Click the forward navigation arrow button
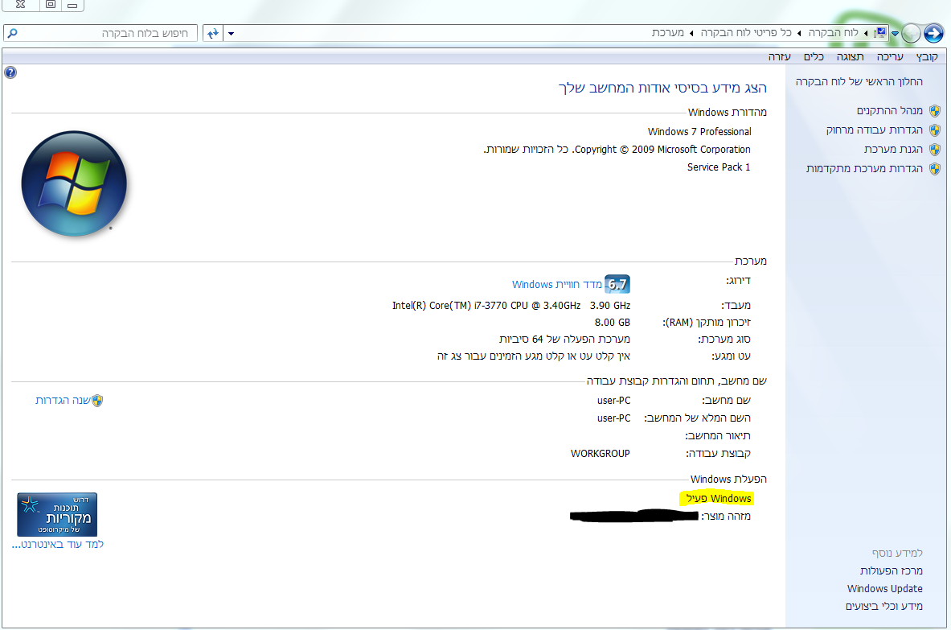The width and height of the screenshot is (951, 630). pyautogui.click(x=911, y=33)
